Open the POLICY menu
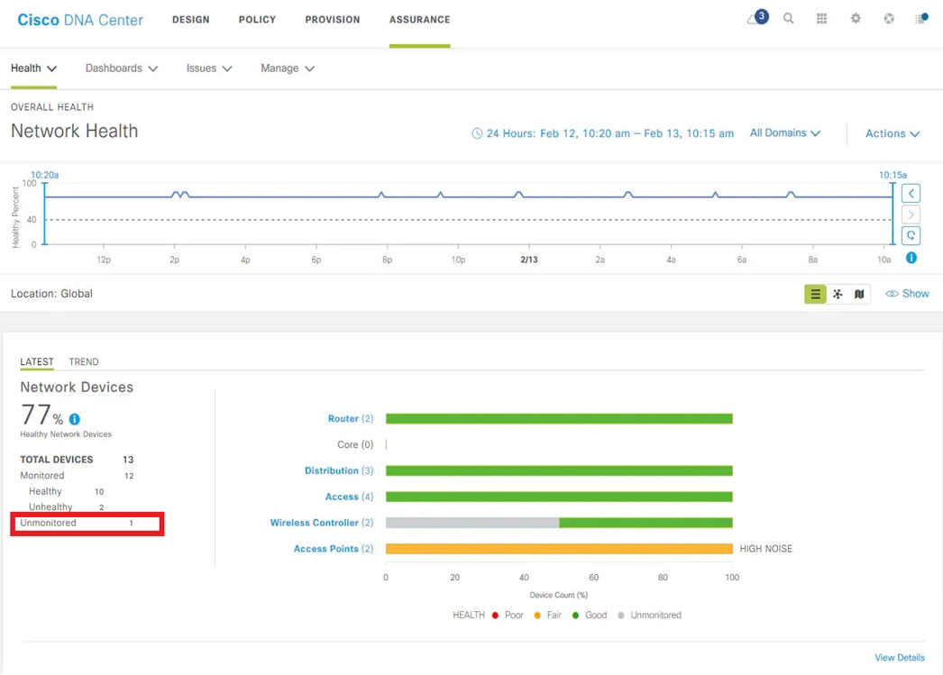This screenshot has height=675, width=943. click(257, 20)
